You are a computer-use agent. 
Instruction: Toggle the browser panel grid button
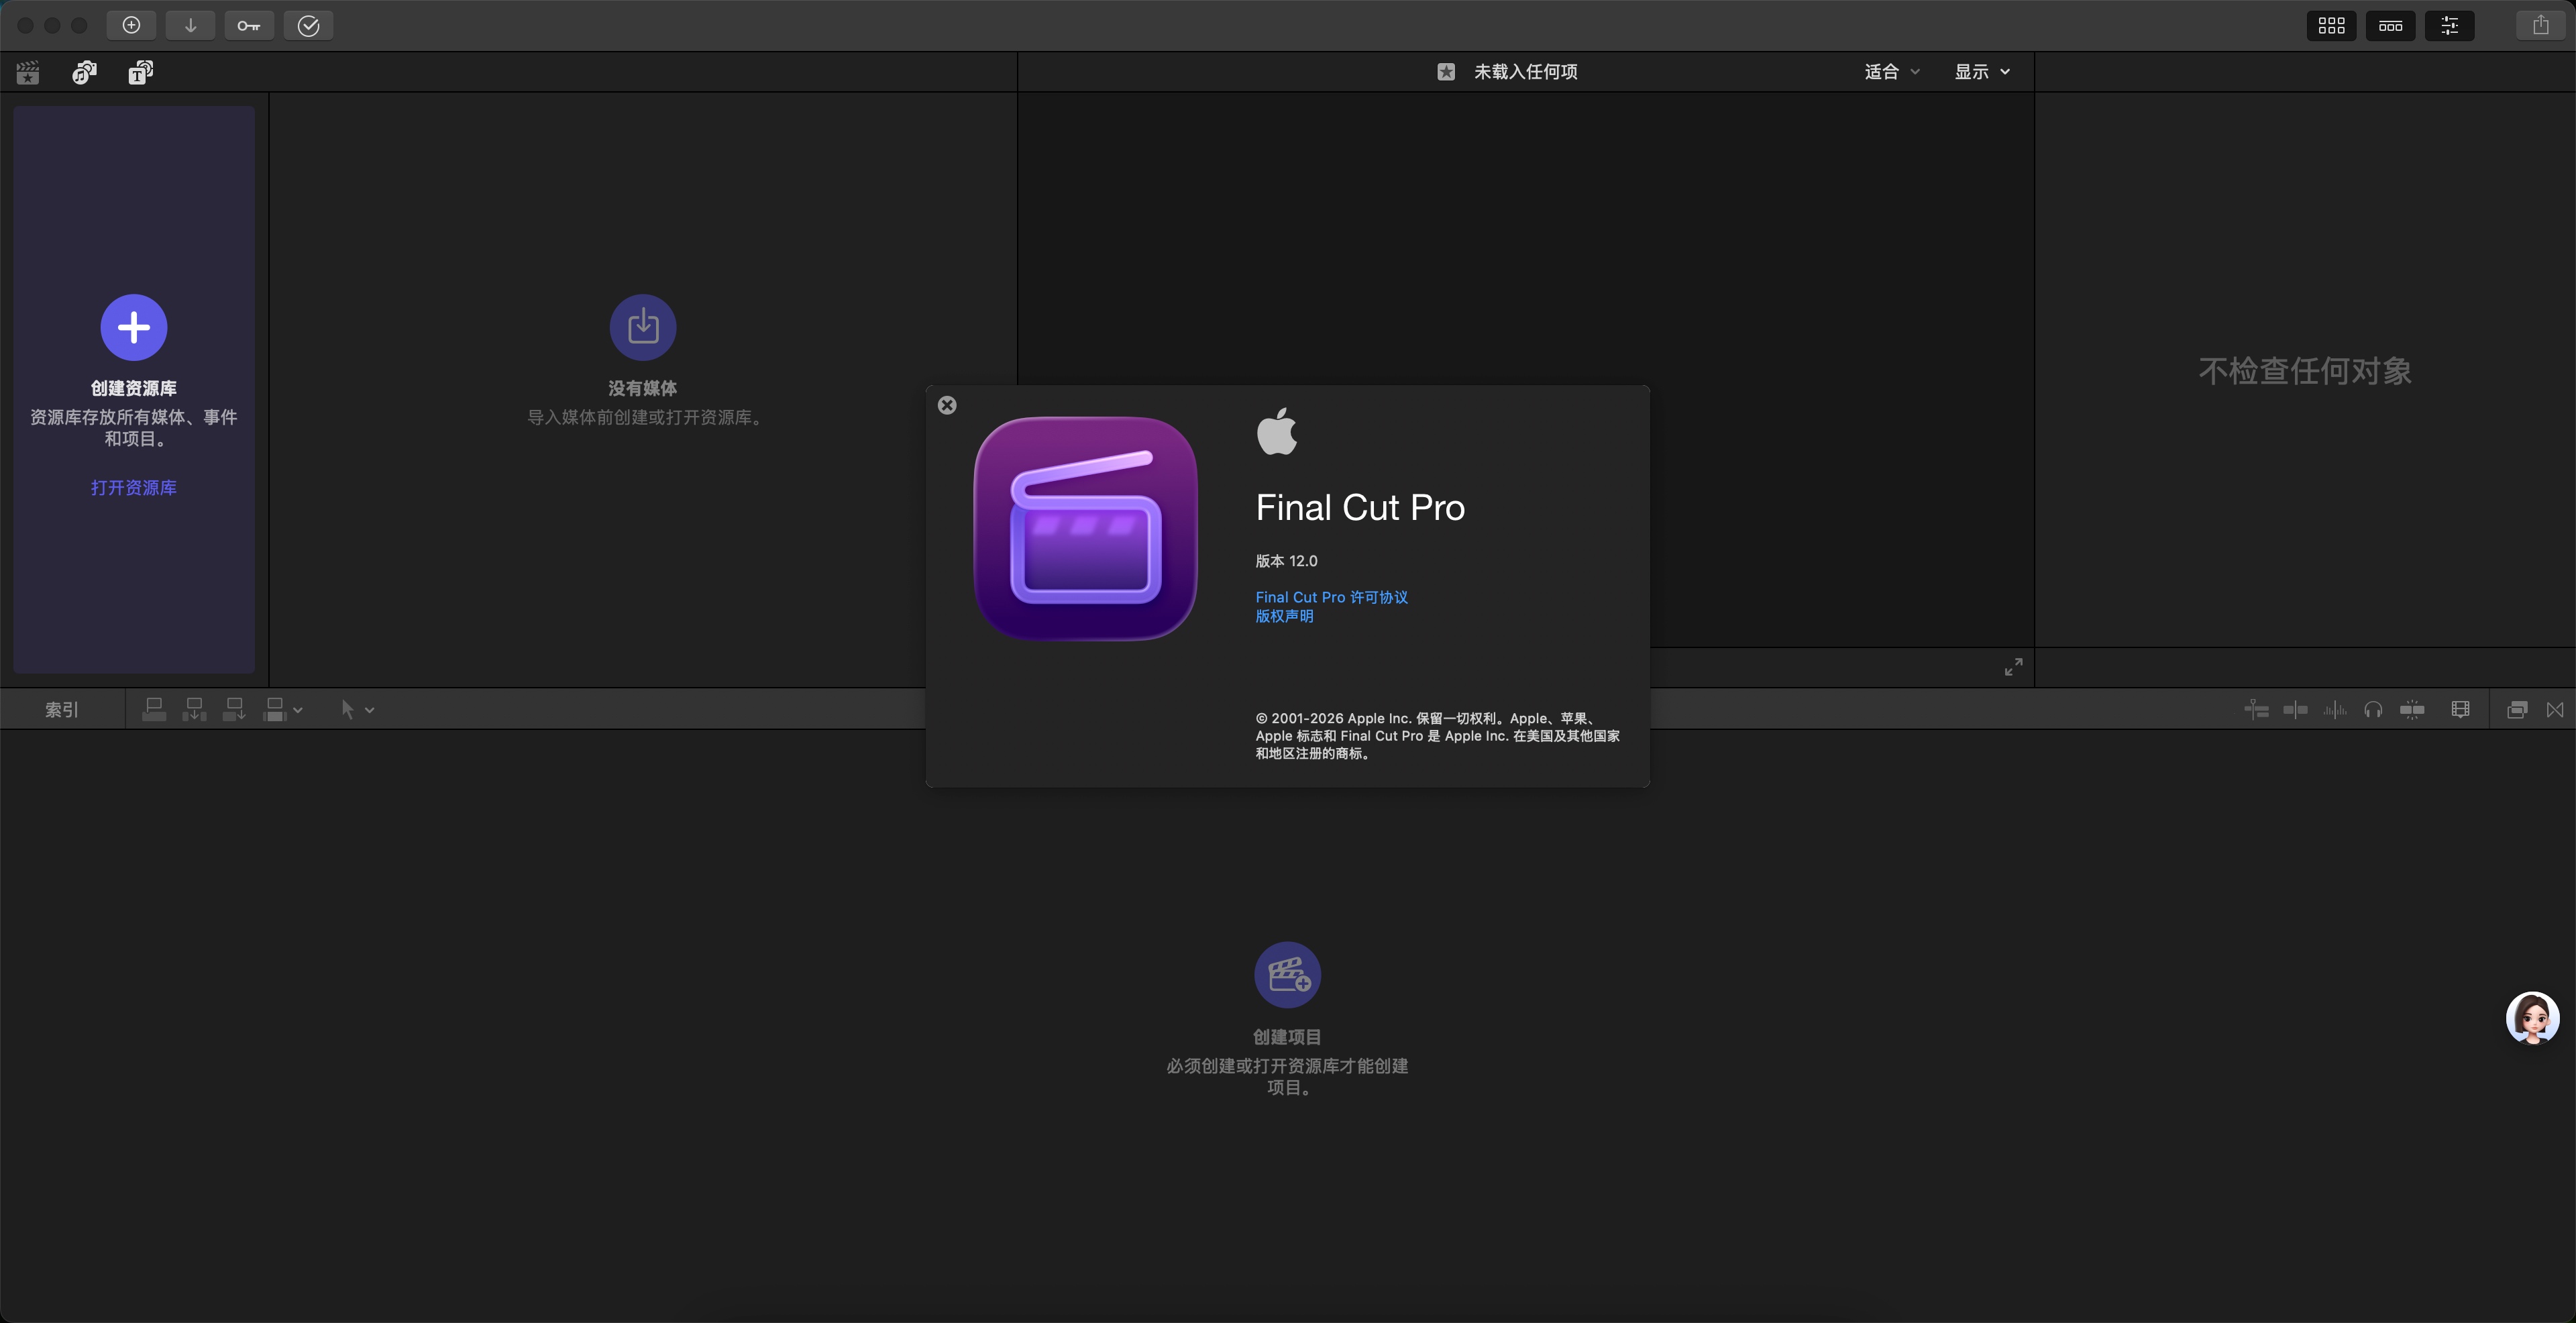pos(2331,26)
